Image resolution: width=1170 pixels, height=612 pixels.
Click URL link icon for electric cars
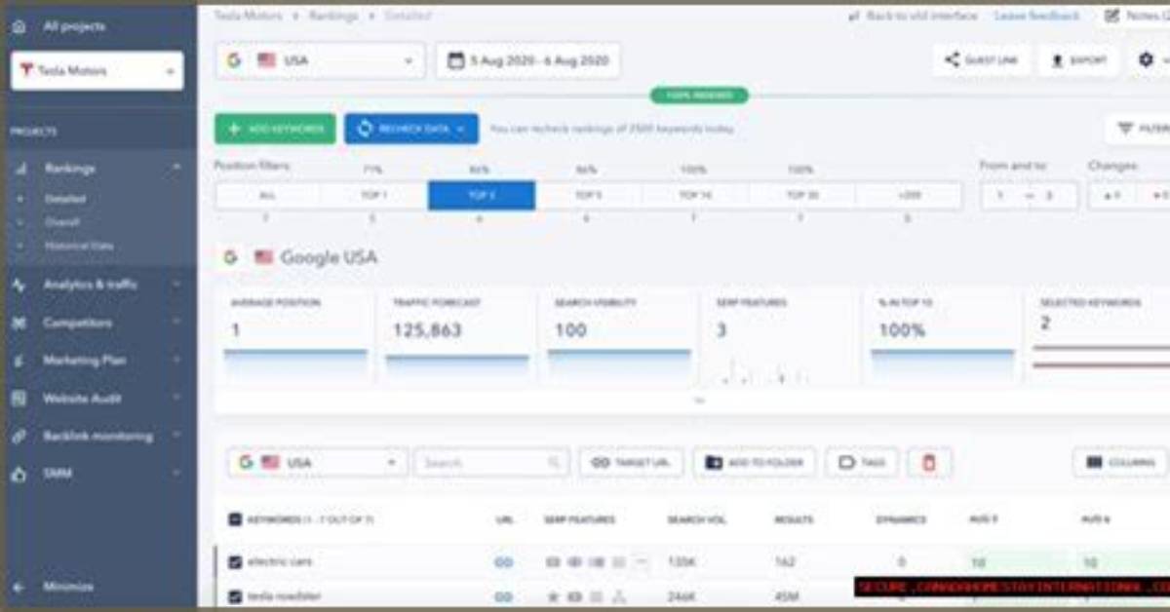pos(503,562)
